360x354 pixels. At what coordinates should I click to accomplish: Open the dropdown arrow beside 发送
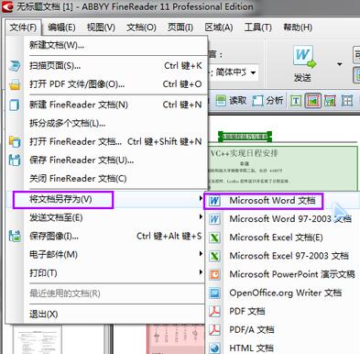pos(339,64)
